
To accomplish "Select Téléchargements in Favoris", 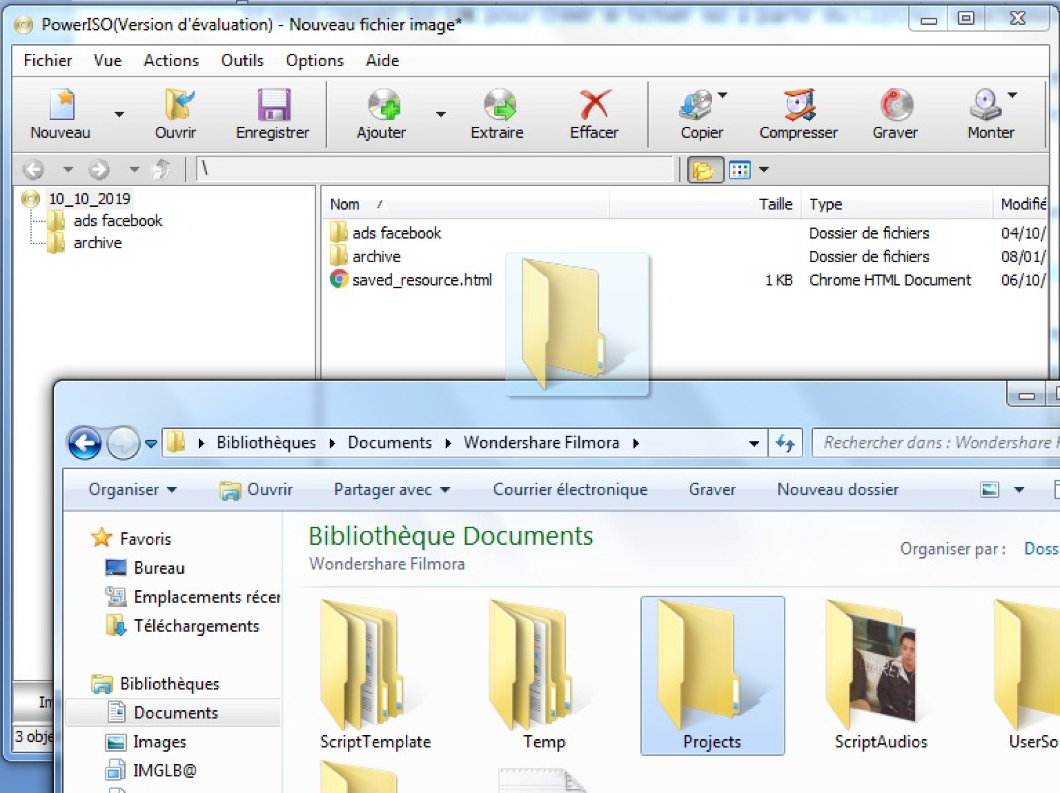I will coord(182,626).
